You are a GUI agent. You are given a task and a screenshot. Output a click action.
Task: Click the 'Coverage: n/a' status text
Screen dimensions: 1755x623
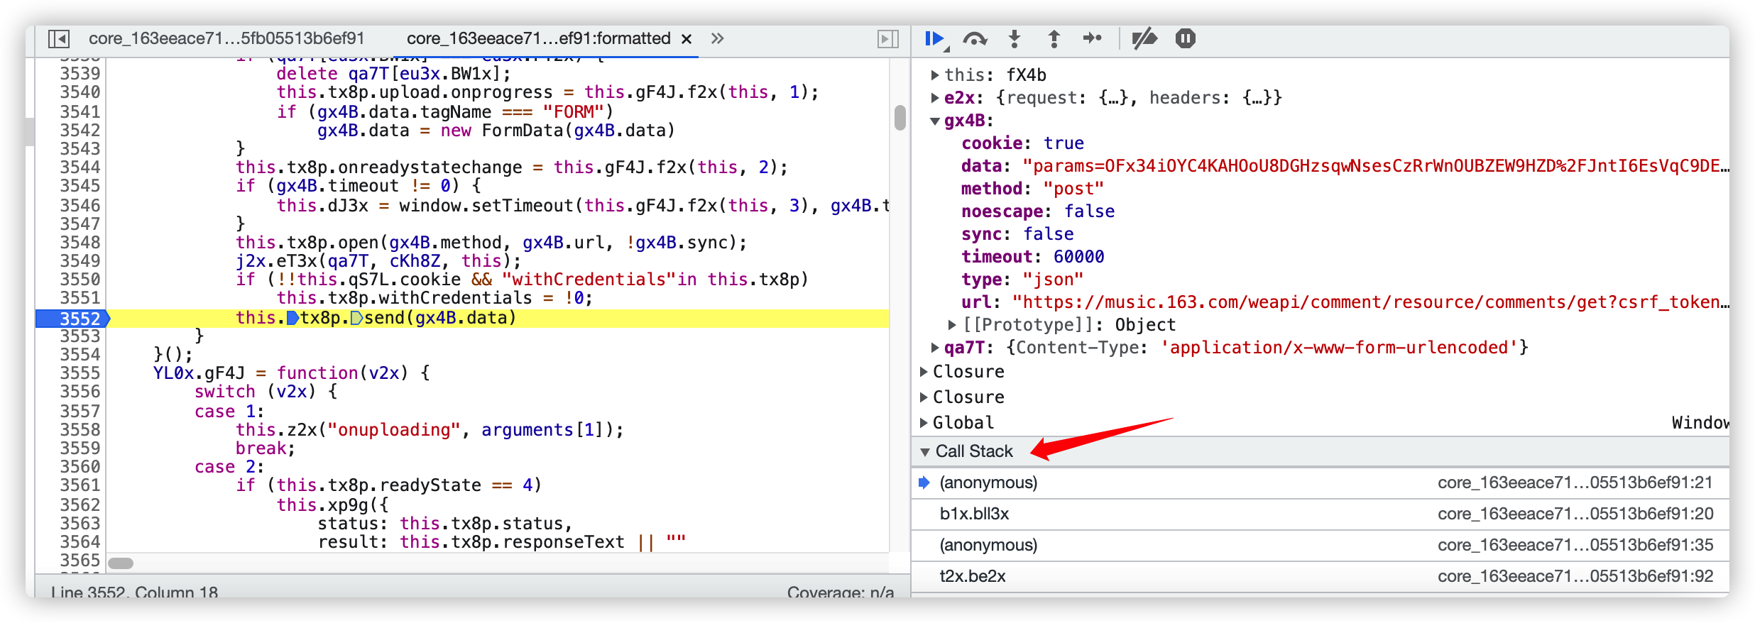pyautogui.click(x=841, y=591)
